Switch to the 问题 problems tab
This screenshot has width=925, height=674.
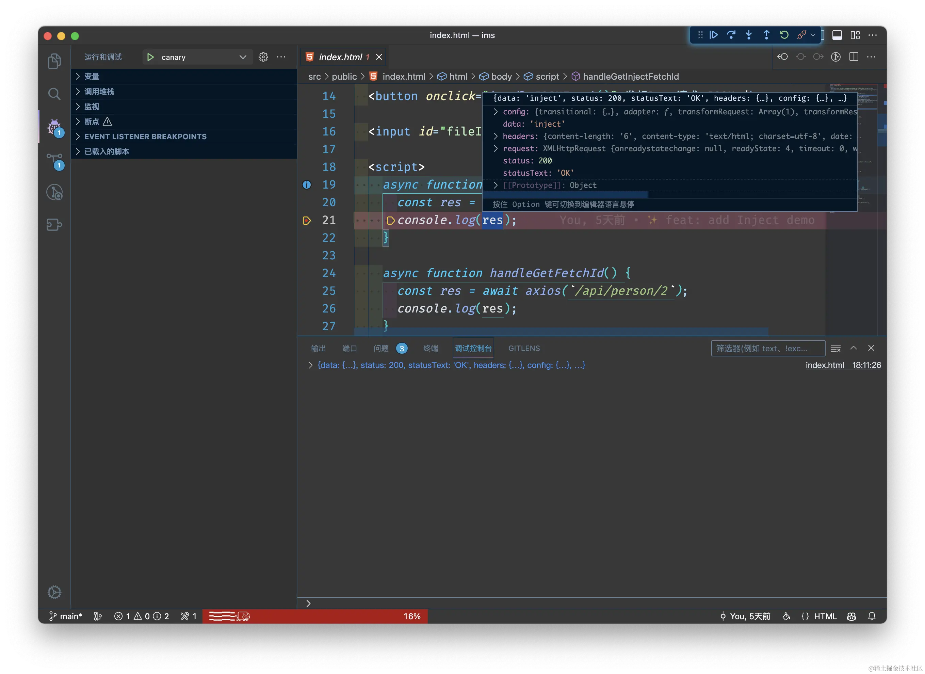coord(381,349)
